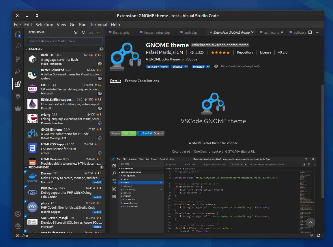Click the five-star rating
This screenshot has width=333, height=247.
pyautogui.click(x=220, y=52)
